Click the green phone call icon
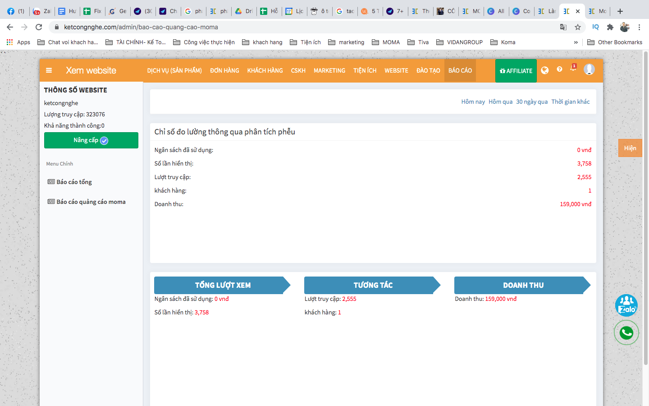 (x=626, y=333)
